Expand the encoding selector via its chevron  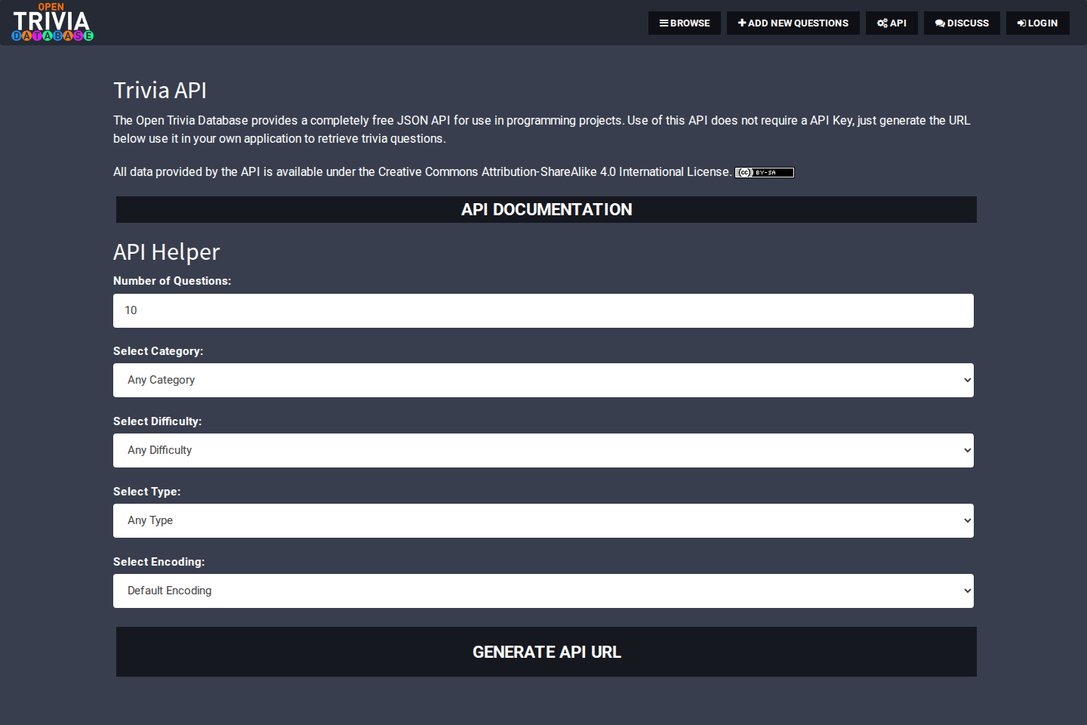tap(967, 591)
